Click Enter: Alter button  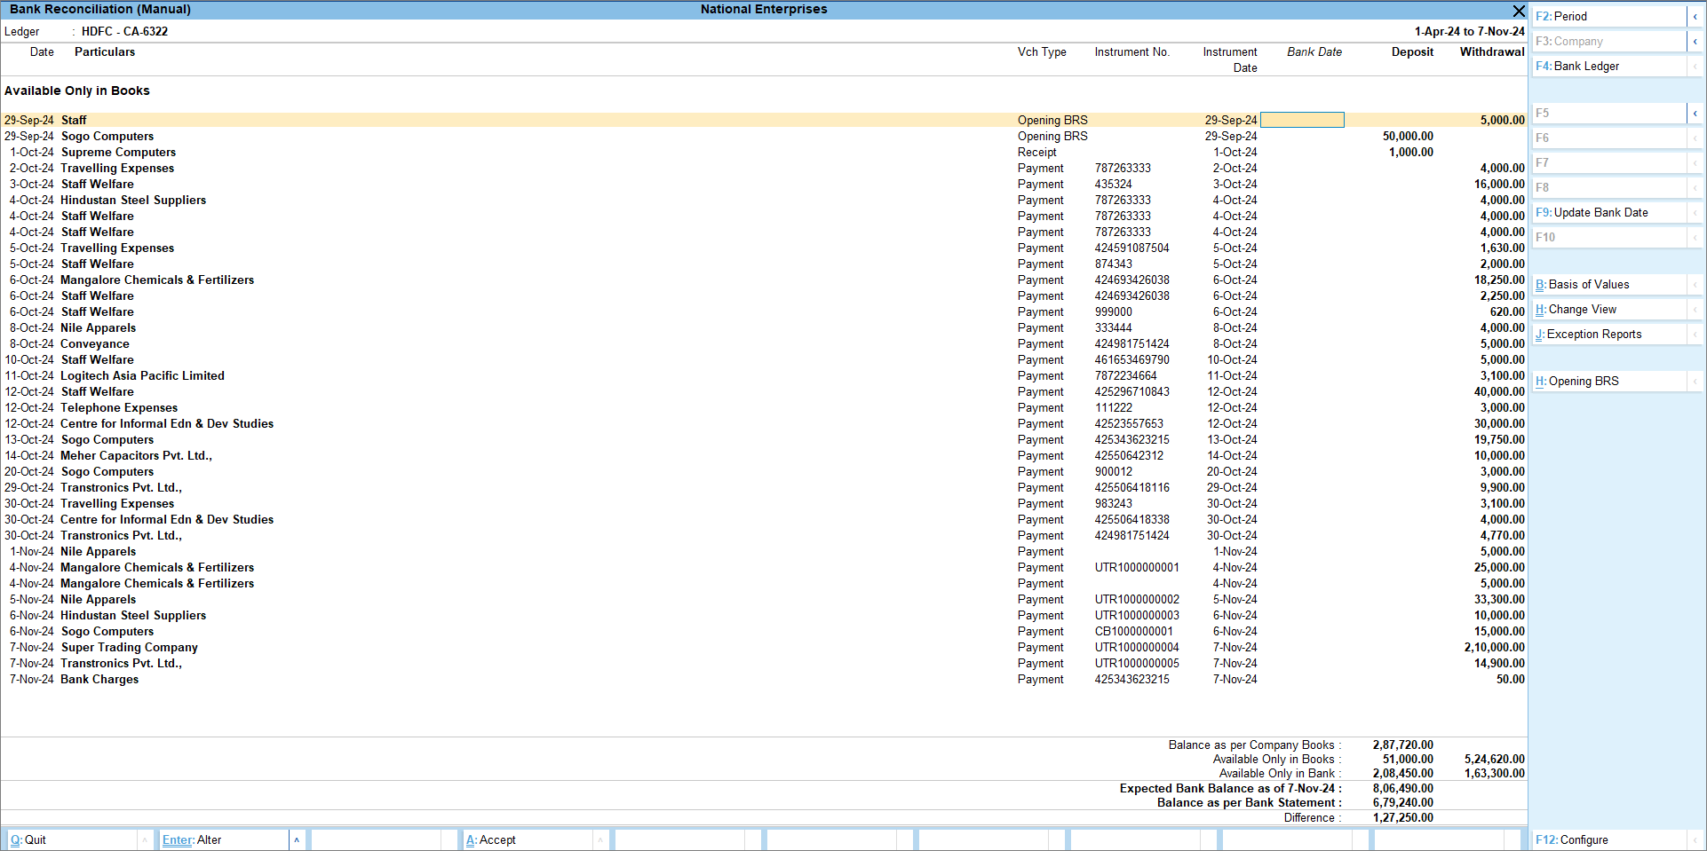224,839
